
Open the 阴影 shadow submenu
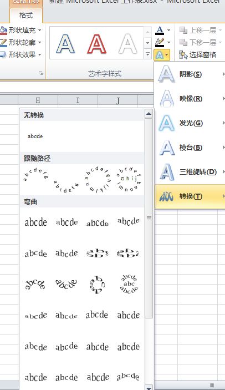tap(191, 74)
